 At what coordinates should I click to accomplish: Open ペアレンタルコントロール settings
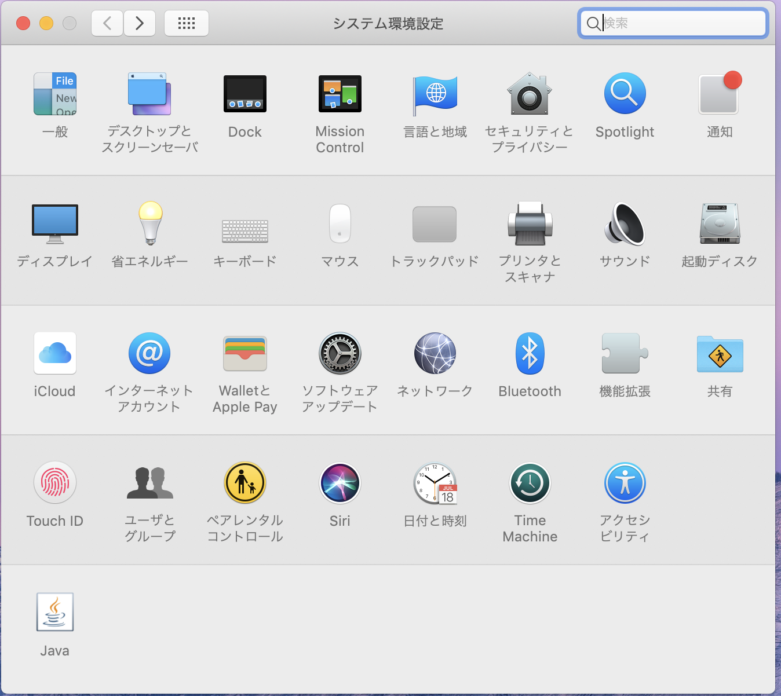pyautogui.click(x=244, y=482)
